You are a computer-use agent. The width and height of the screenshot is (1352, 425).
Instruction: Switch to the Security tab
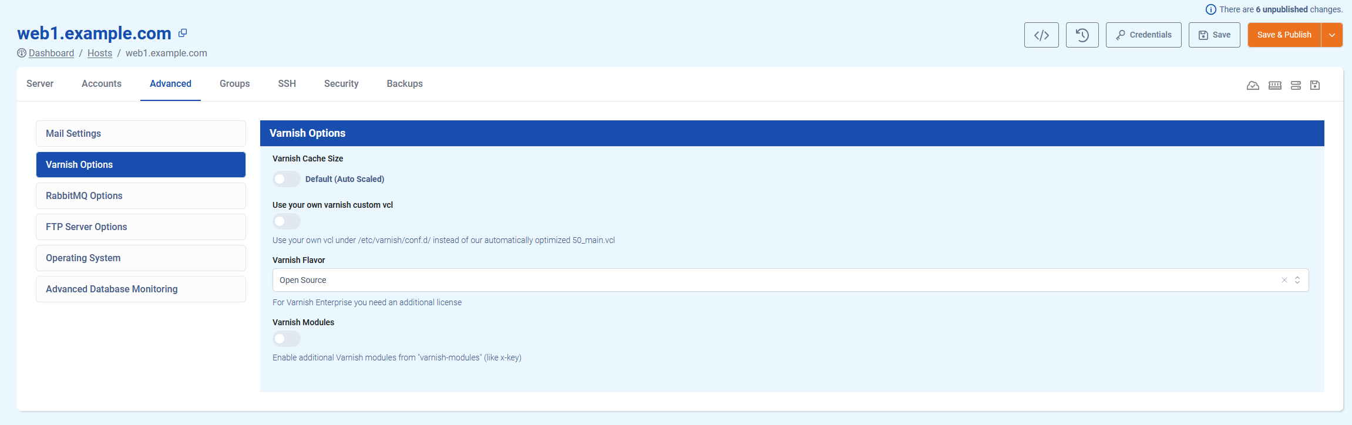click(341, 84)
